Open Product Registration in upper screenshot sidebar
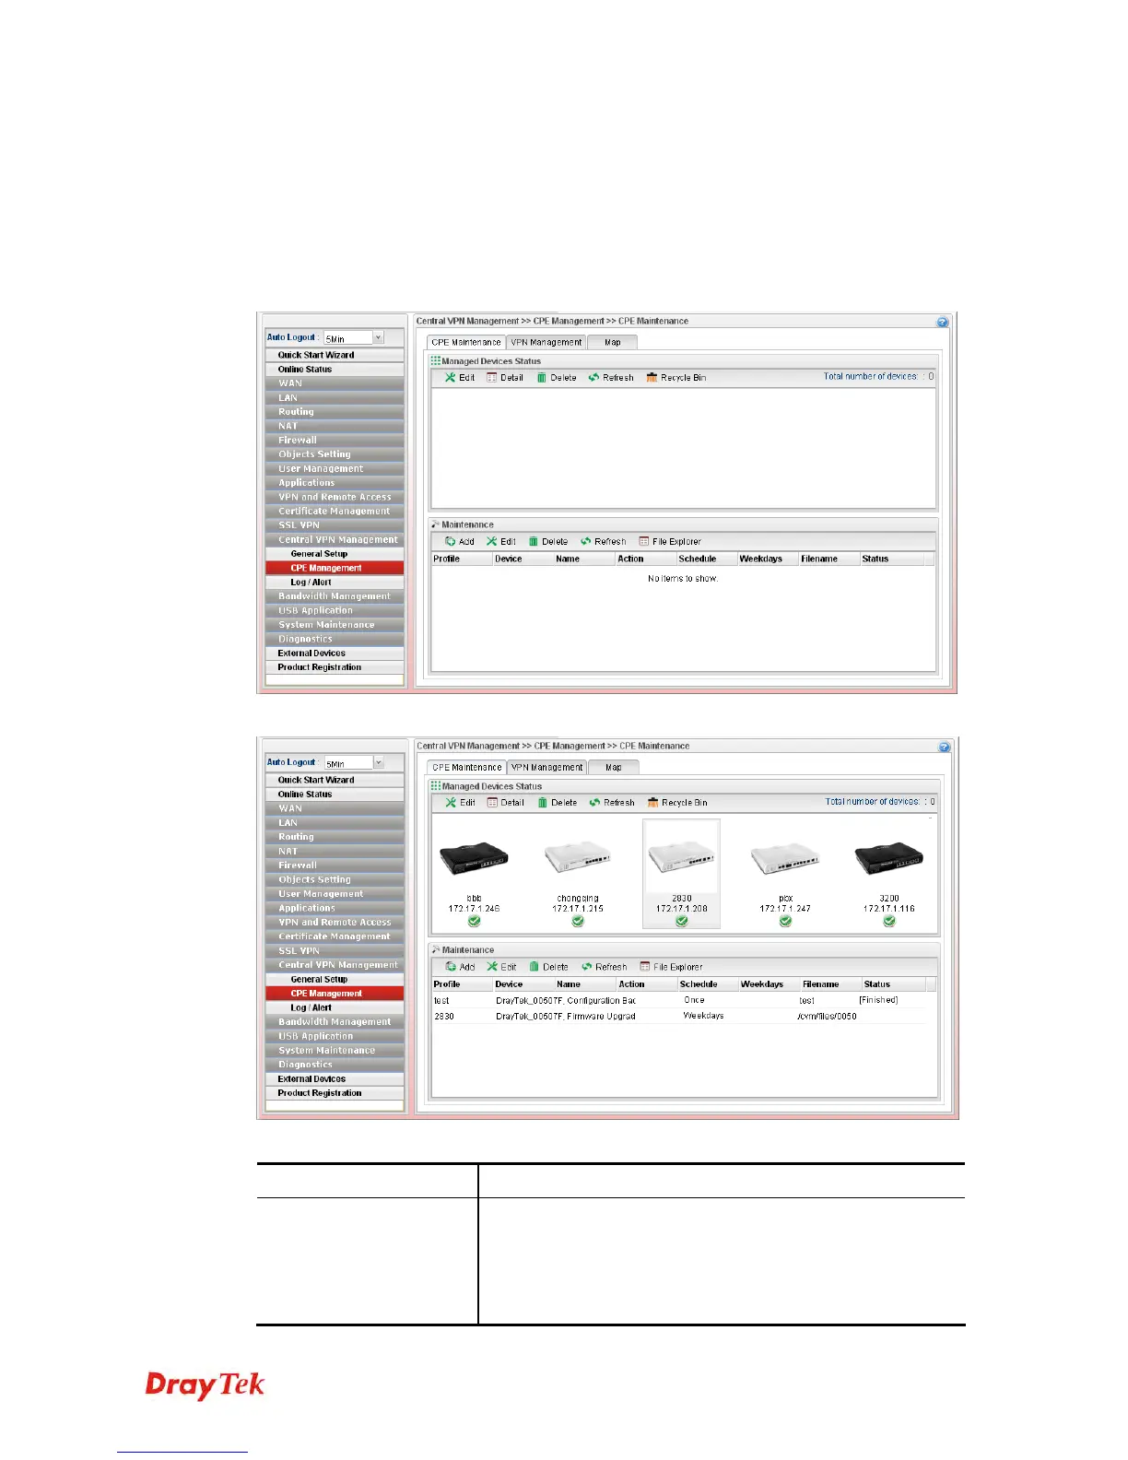This screenshot has height=1460, width=1128. (x=335, y=667)
